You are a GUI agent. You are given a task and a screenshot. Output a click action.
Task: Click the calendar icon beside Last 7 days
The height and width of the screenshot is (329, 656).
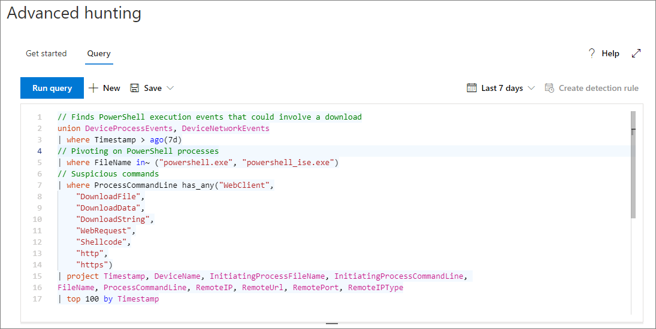tap(472, 88)
